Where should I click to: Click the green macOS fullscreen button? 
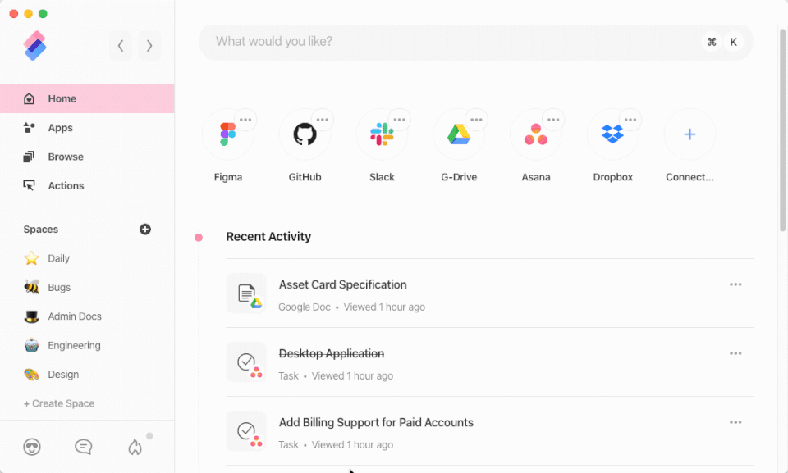click(x=44, y=14)
